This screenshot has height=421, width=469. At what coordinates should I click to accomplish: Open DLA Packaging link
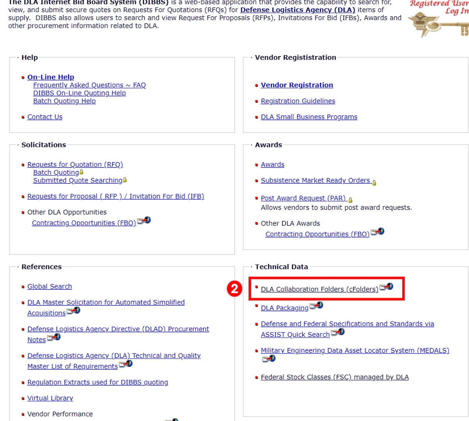[285, 308]
